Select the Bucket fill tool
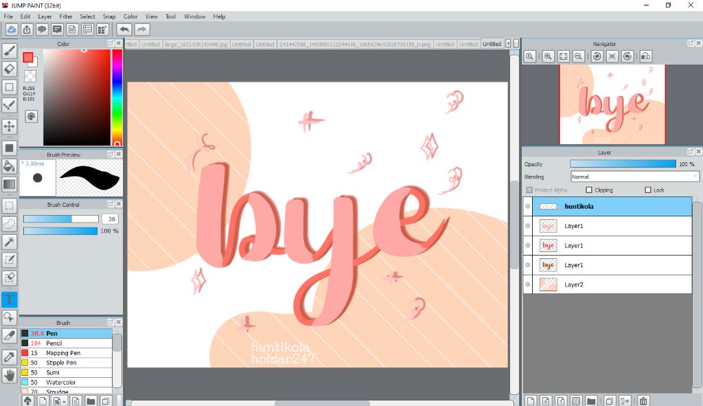This screenshot has height=406, width=703. tap(10, 166)
